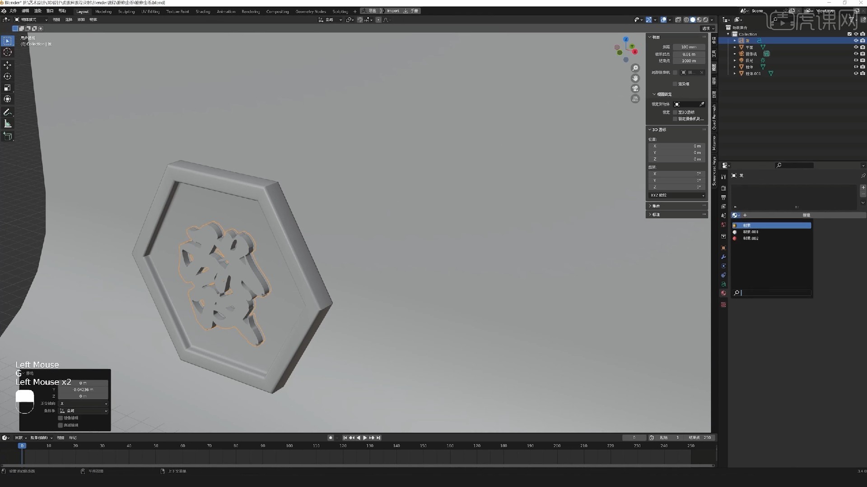Image resolution: width=867 pixels, height=487 pixels.
Task: Select the Measure tool
Action: pos(7,124)
